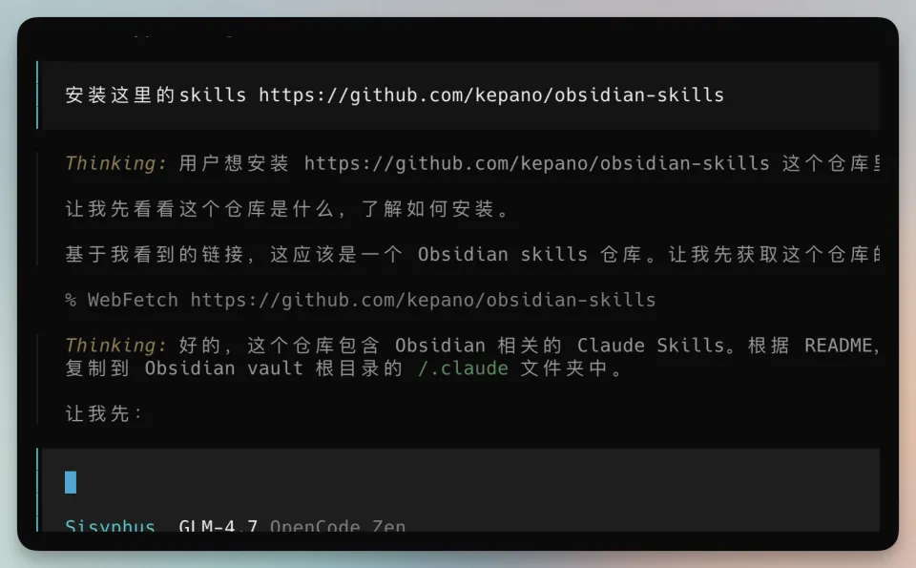This screenshot has height=568, width=916.
Task: Click the Obsidian skills words in reasoning
Action: coord(503,254)
